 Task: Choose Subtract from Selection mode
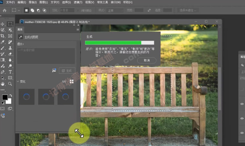pyautogui.click(x=38, y=10)
